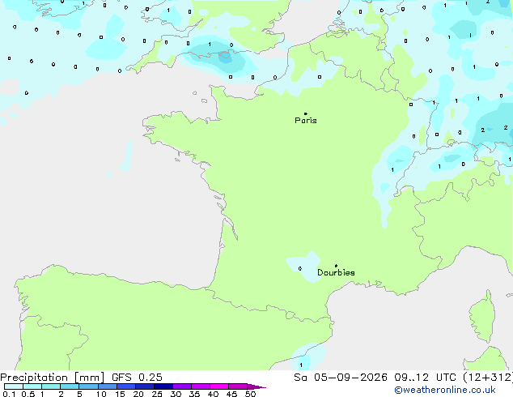This screenshot has height=397, width=513.
Task: Select the dot marker above Paris
Action: (x=306, y=113)
